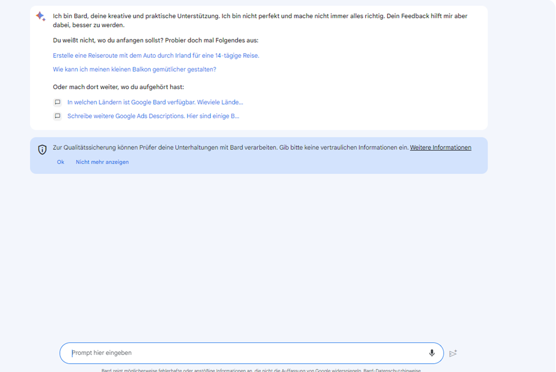
Task: Click the 'Zur Qualitätssicherung' notice text
Action: 231,148
